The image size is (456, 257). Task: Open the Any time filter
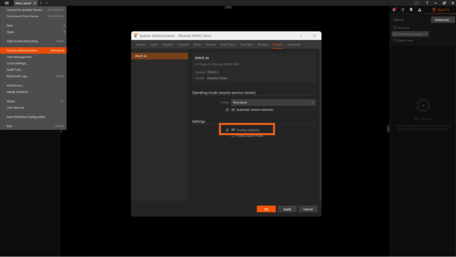[x=401, y=28]
